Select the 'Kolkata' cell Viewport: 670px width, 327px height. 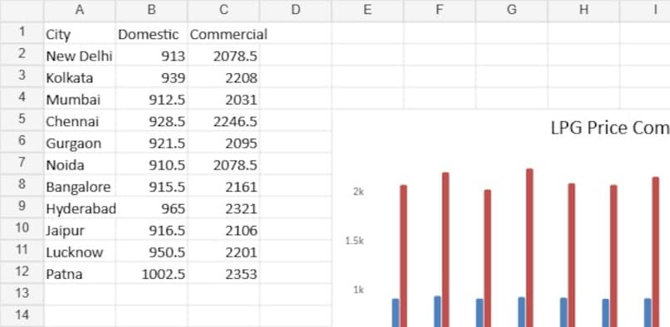[80, 76]
